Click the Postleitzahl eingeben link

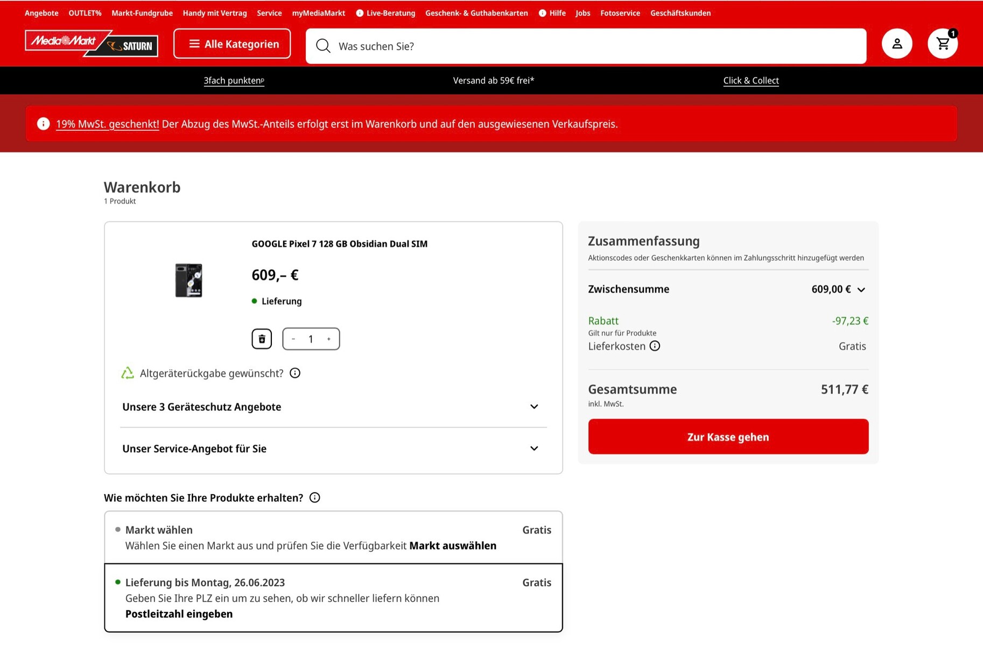[179, 614]
